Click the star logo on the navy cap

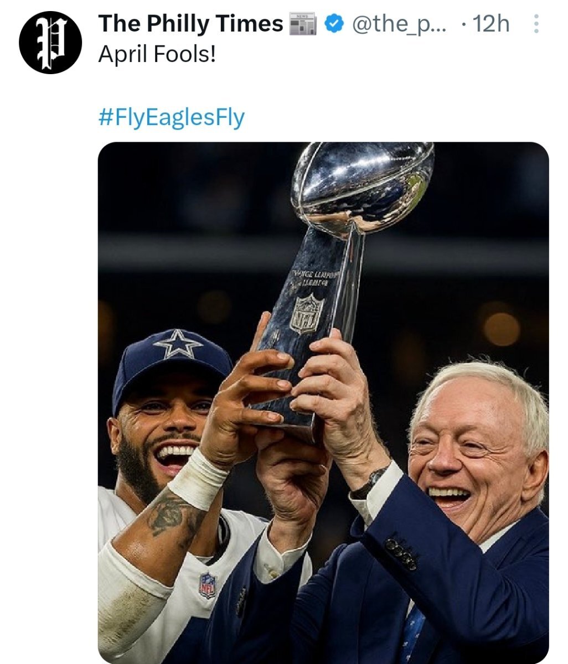(178, 344)
